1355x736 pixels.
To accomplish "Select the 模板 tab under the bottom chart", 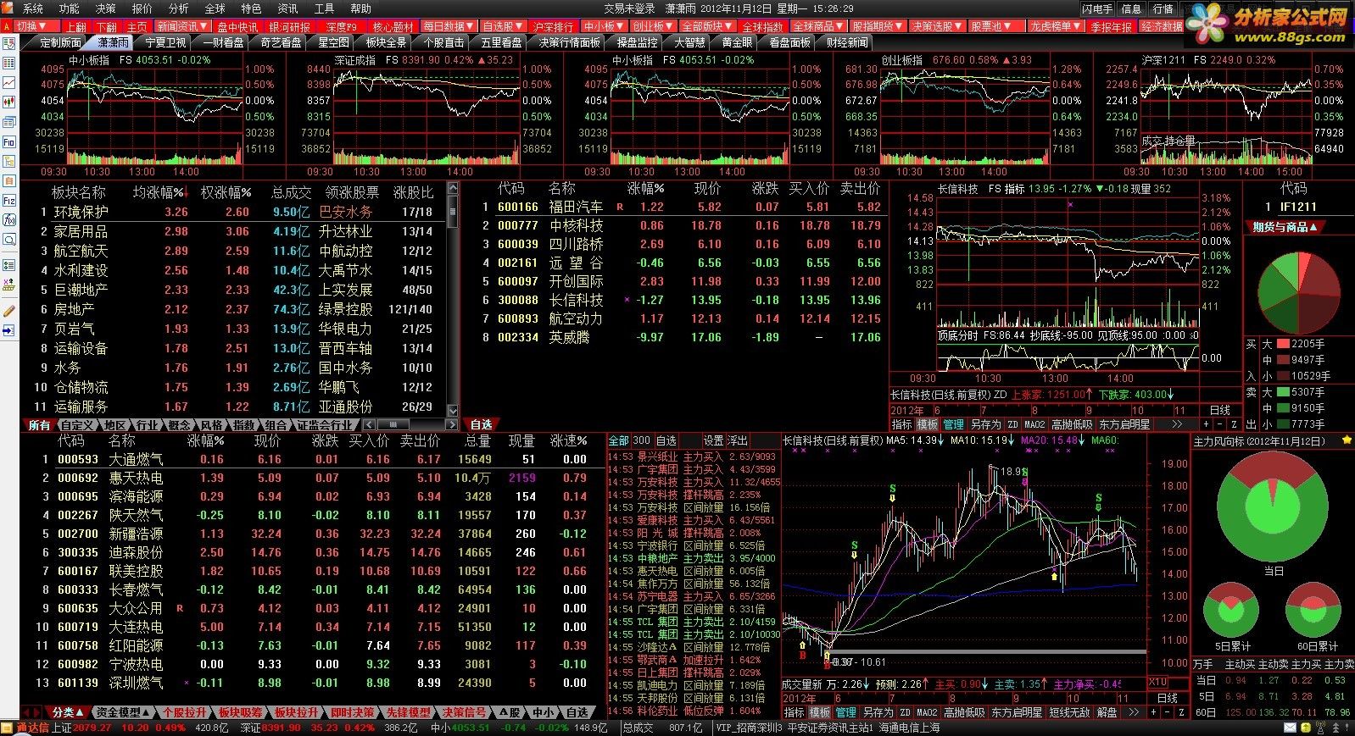I will coord(820,713).
